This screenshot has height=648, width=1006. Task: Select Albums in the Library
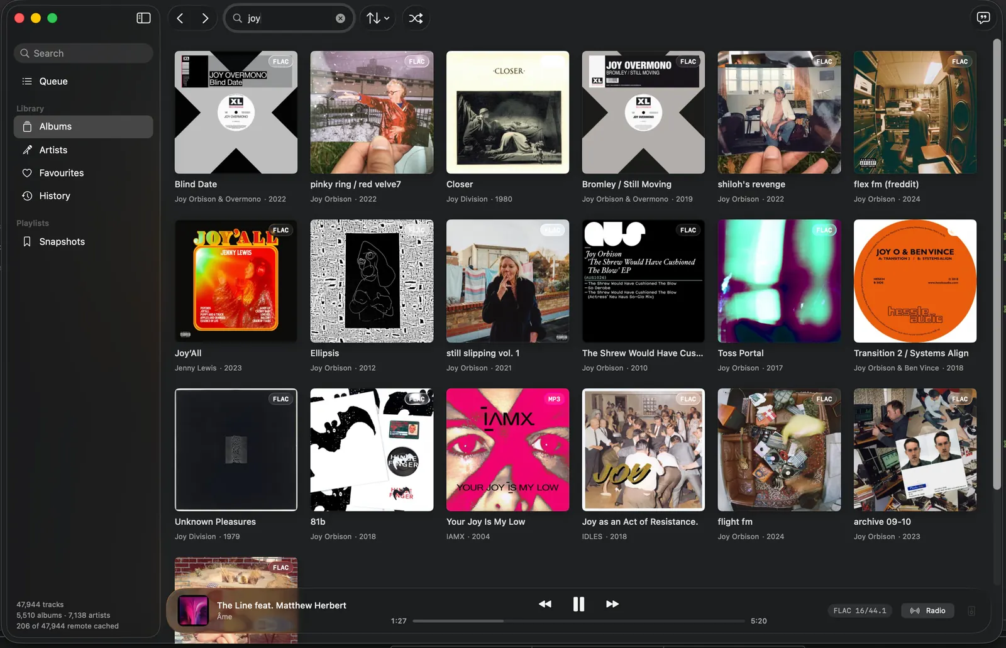(83, 126)
